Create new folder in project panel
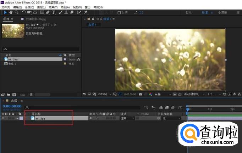The image size is (242, 153). click(9, 95)
